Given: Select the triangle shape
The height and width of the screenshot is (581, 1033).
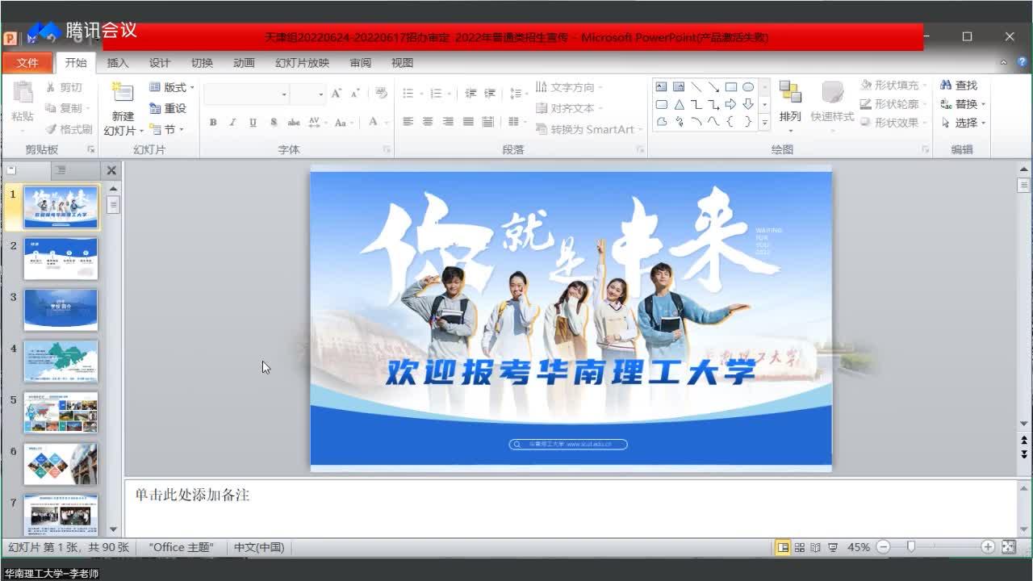Looking at the screenshot, I should (679, 104).
